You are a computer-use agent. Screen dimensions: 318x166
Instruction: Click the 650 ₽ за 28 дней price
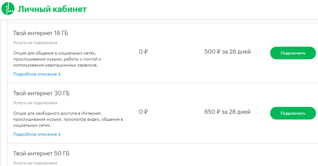(x=227, y=112)
